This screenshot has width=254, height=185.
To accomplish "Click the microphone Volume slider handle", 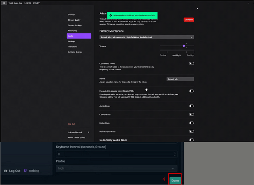I will click(184, 46).
